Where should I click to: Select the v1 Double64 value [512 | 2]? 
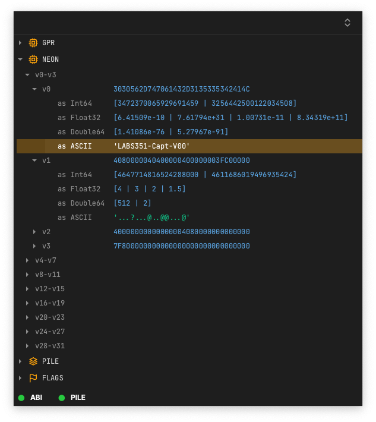click(132, 203)
